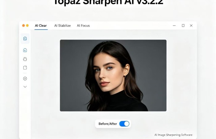Expand sidebar with the down chevron

tap(25, 87)
